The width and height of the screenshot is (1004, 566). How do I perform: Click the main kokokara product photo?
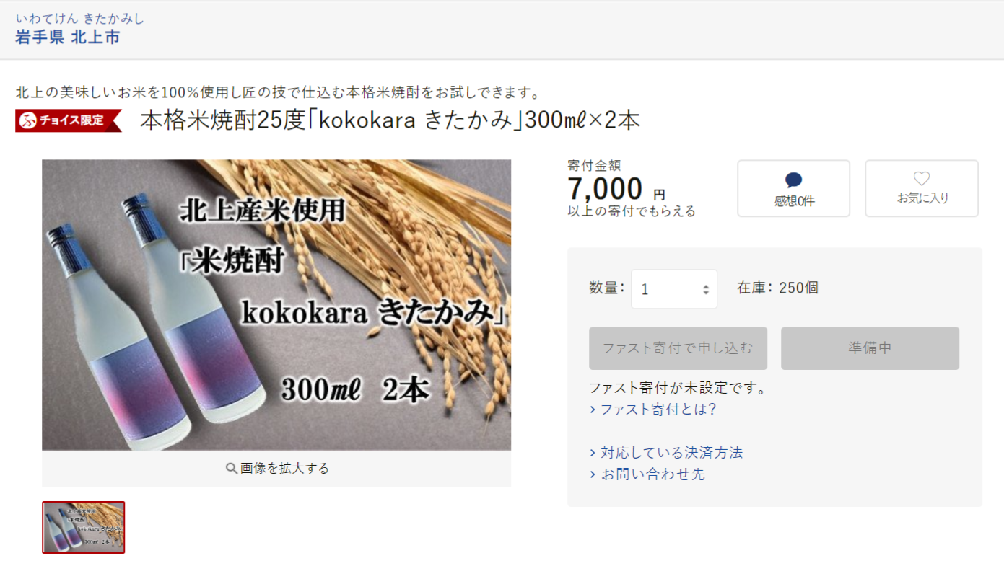tap(276, 305)
